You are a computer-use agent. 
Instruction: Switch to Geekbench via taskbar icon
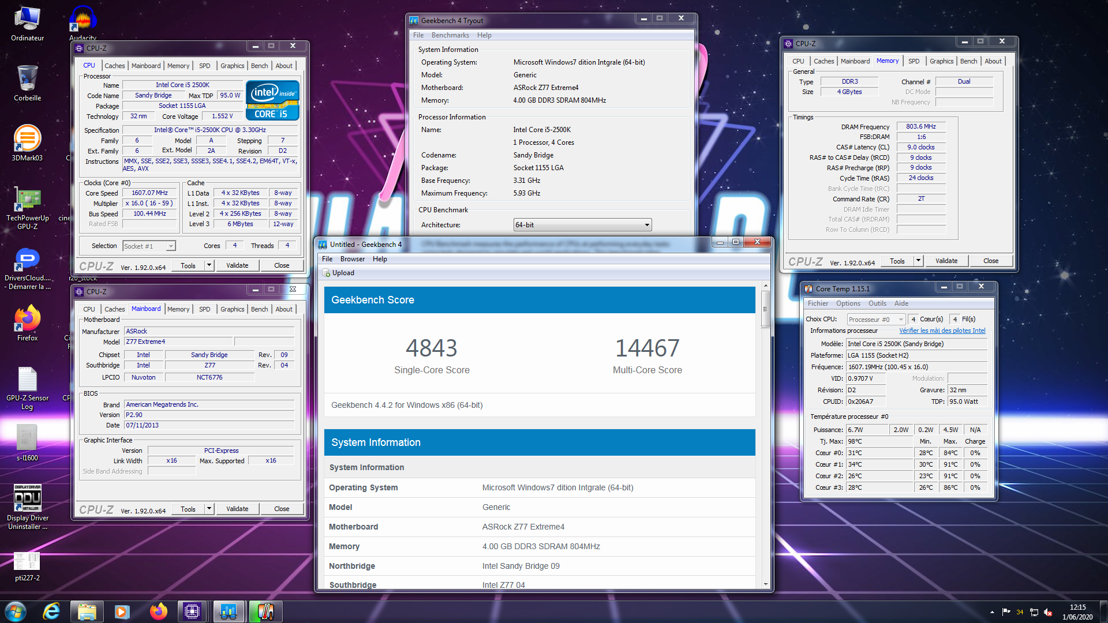[229, 611]
